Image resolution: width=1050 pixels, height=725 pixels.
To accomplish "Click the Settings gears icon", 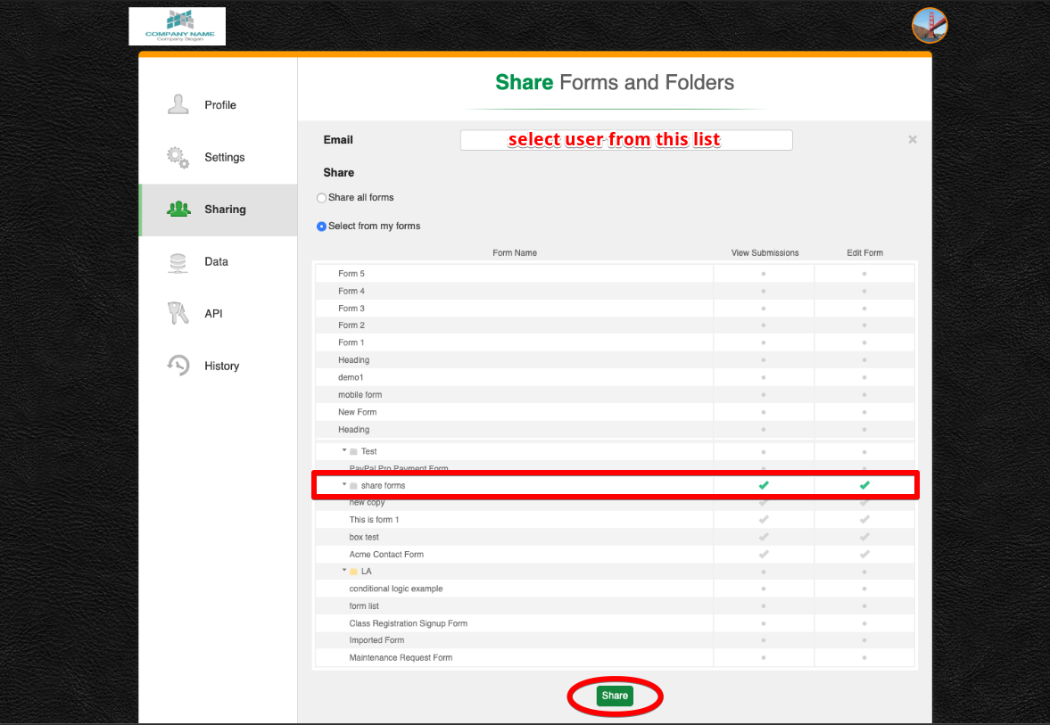I will (178, 157).
